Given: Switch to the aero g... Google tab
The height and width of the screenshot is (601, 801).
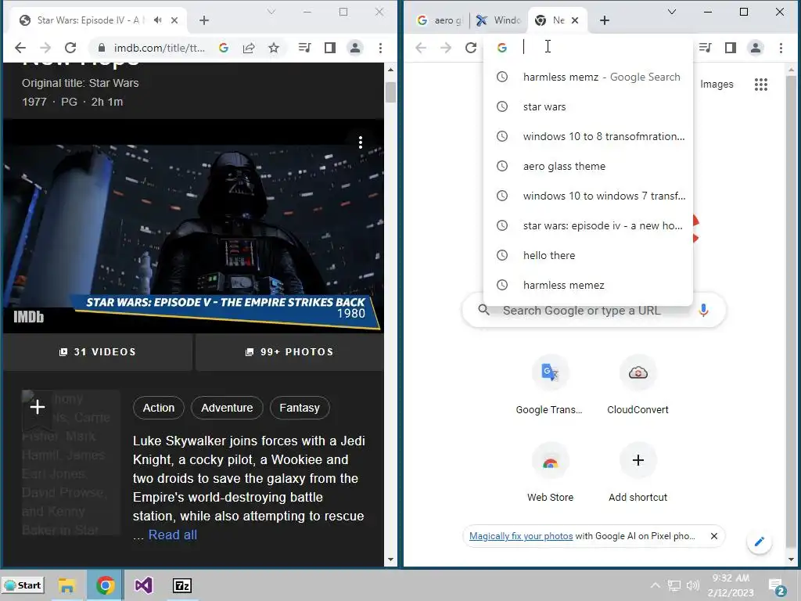Looking at the screenshot, I should tap(440, 20).
